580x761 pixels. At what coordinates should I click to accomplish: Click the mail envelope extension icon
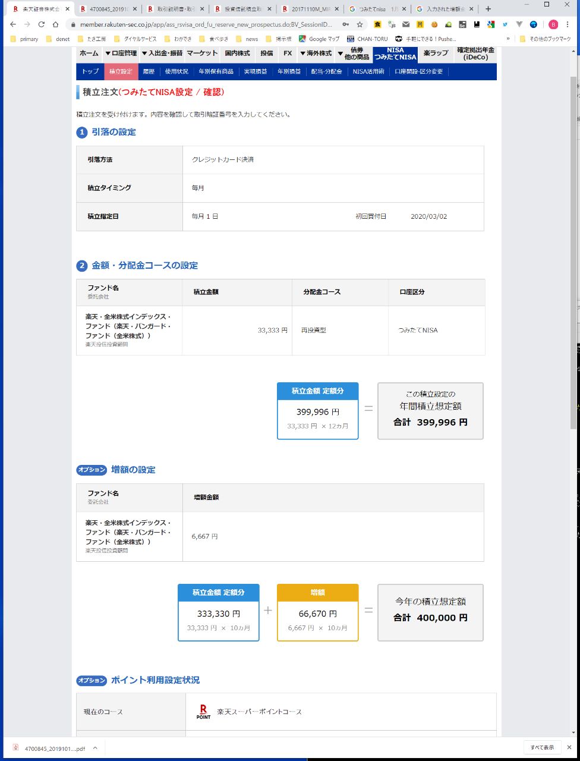click(406, 24)
